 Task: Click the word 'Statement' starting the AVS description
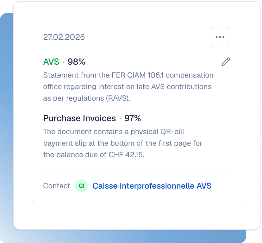(x=61, y=75)
